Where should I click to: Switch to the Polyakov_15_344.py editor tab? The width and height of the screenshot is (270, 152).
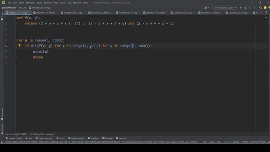click(128, 13)
